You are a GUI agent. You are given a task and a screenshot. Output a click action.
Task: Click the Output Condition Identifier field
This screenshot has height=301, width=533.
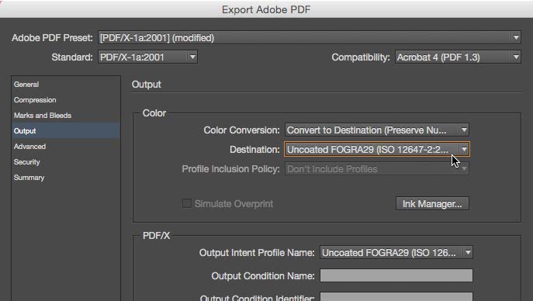click(396, 296)
